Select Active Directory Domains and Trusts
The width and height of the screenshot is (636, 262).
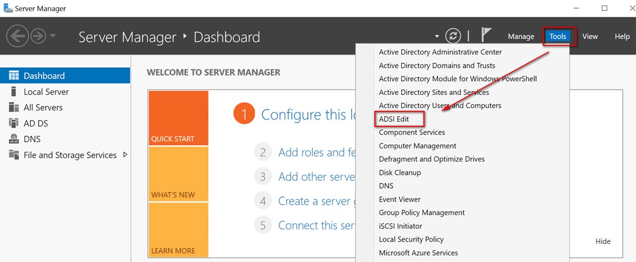[437, 65]
